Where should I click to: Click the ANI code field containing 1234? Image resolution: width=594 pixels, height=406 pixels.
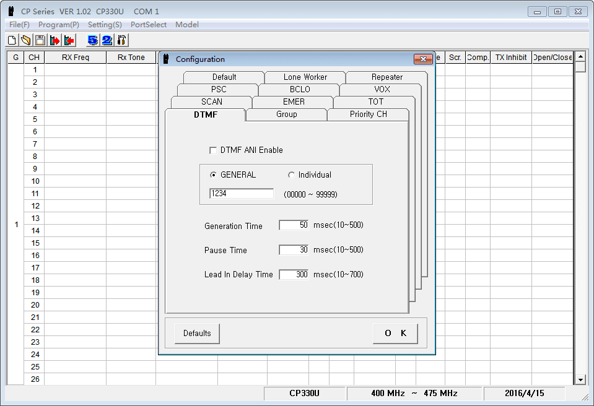pyautogui.click(x=242, y=194)
